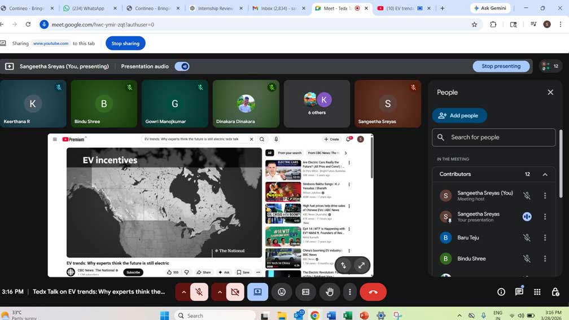
Task: Click the screen share button in call bar
Action: point(257,292)
